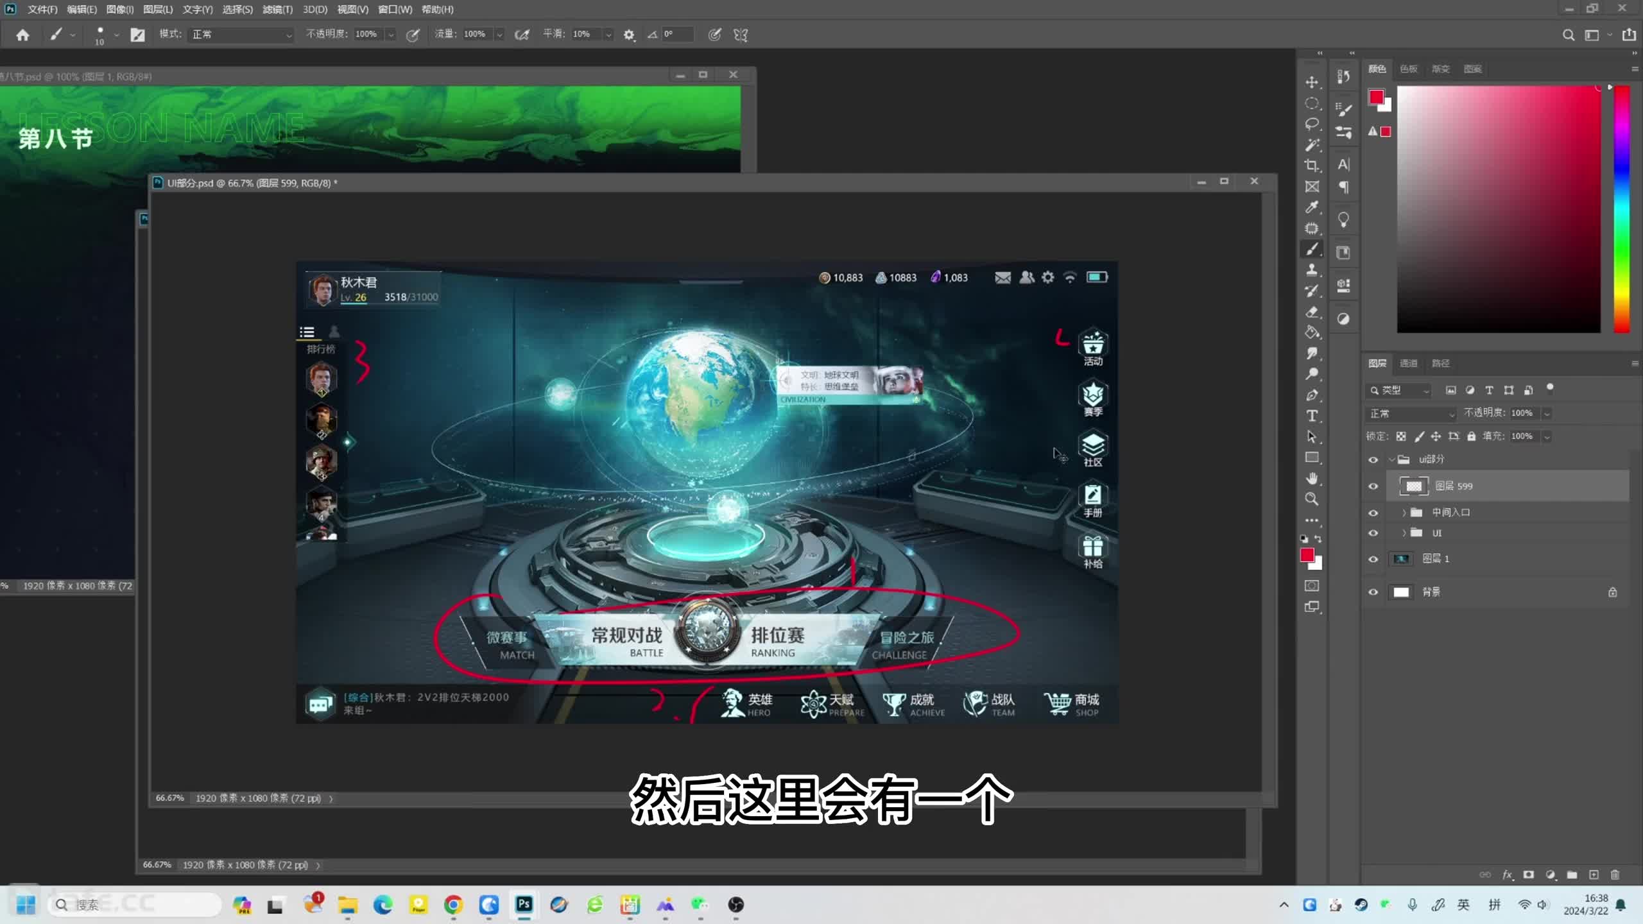Toggle lock transparent pixels
Viewport: 1643px width, 924px height.
[1401, 436]
